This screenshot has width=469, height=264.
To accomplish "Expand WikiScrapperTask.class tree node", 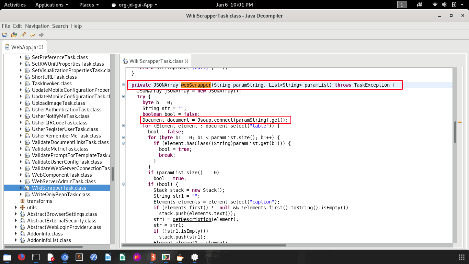I will [x=21, y=188].
